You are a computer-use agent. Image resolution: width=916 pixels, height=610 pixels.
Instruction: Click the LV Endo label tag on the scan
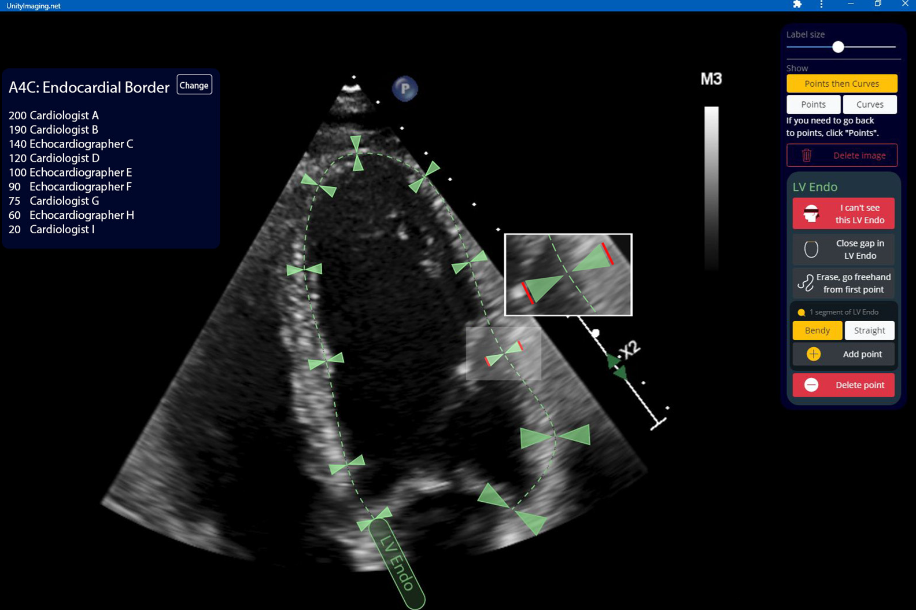pyautogui.click(x=397, y=563)
